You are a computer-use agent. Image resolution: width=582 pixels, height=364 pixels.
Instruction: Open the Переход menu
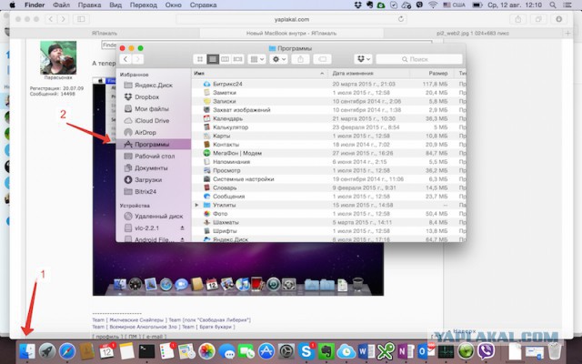coord(144,5)
